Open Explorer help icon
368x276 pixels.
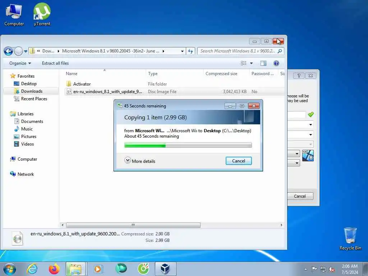point(276,63)
